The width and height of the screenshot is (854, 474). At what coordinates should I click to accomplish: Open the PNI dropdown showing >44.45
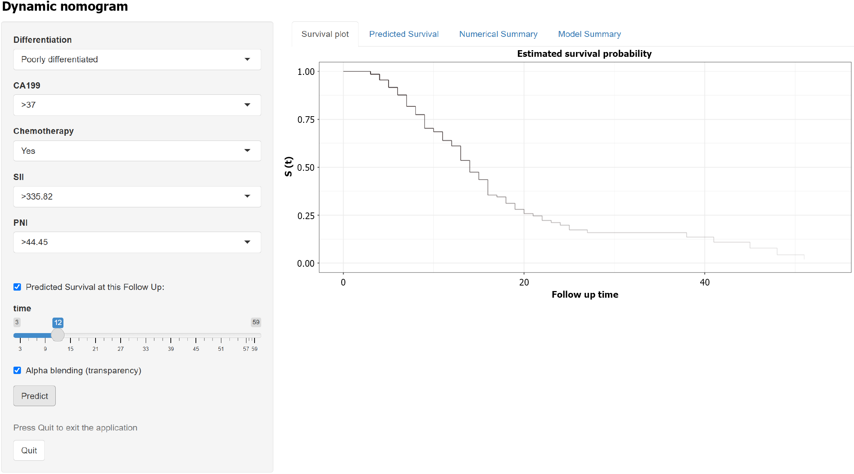pyautogui.click(x=136, y=242)
